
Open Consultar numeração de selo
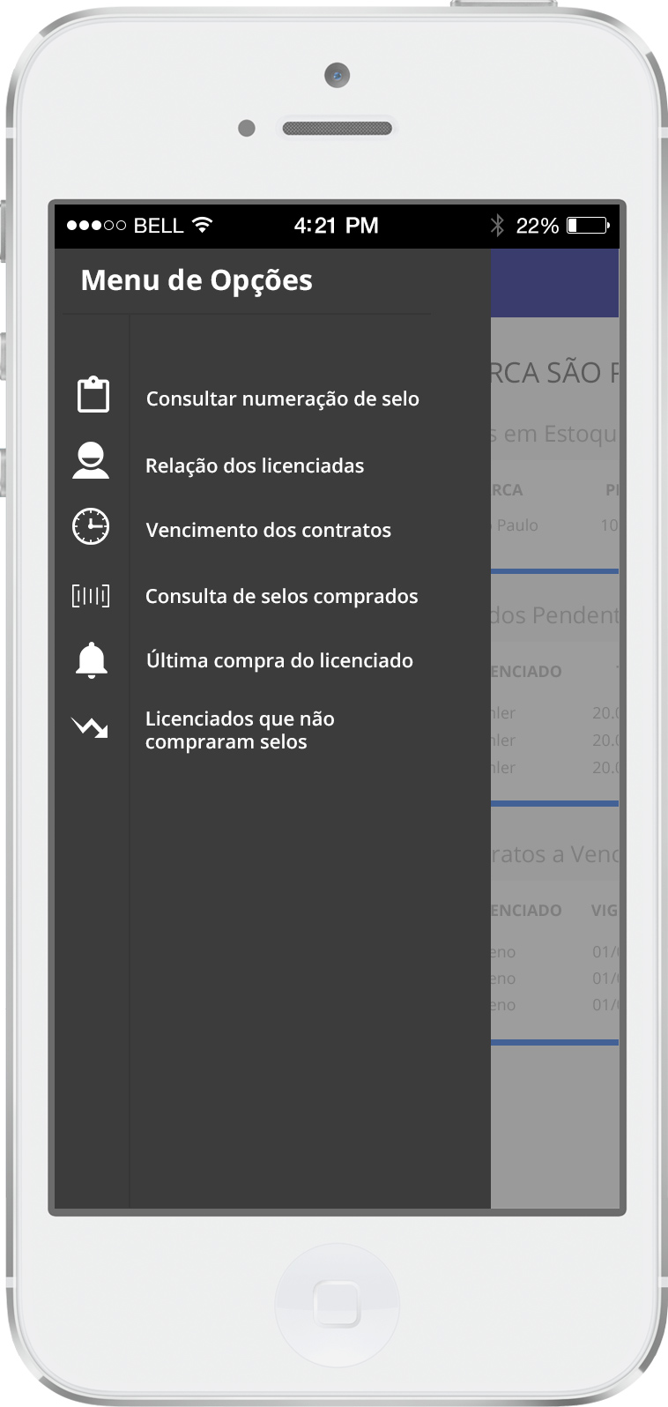pos(283,398)
